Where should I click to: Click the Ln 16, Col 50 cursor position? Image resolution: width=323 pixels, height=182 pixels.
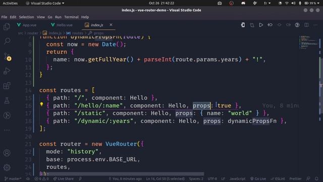point(166,178)
